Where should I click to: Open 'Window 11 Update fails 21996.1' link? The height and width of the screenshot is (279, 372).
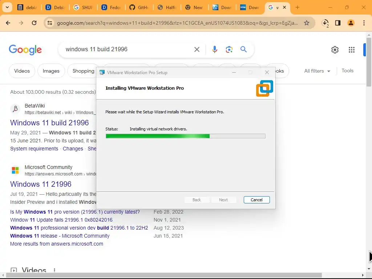pos(61,220)
